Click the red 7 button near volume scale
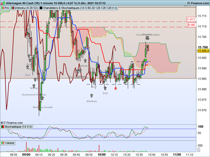210x157 pixels. point(199,150)
